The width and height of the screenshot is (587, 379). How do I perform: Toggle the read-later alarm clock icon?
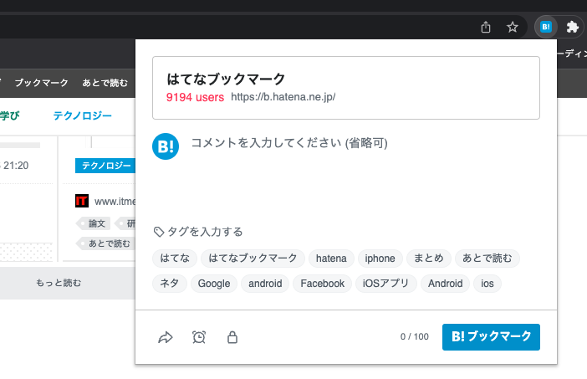click(199, 337)
